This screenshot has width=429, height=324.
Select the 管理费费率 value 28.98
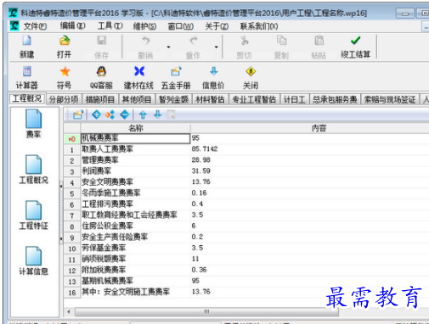click(x=200, y=160)
